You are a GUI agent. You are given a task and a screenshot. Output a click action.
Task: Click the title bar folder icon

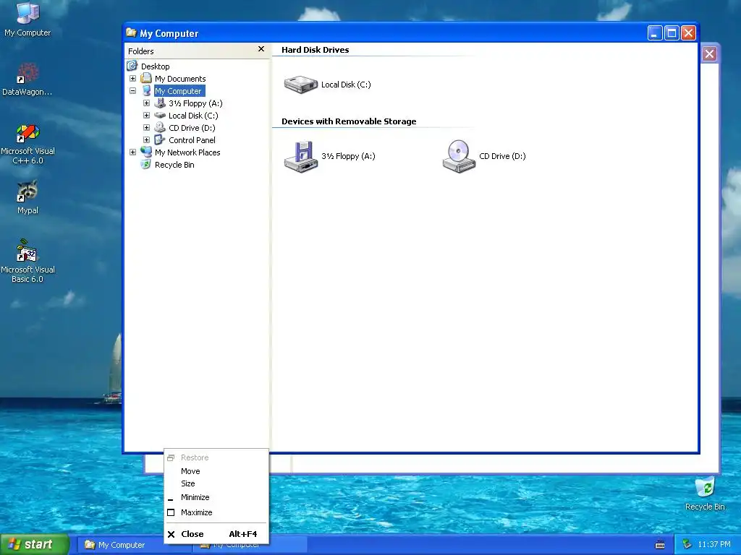click(132, 33)
